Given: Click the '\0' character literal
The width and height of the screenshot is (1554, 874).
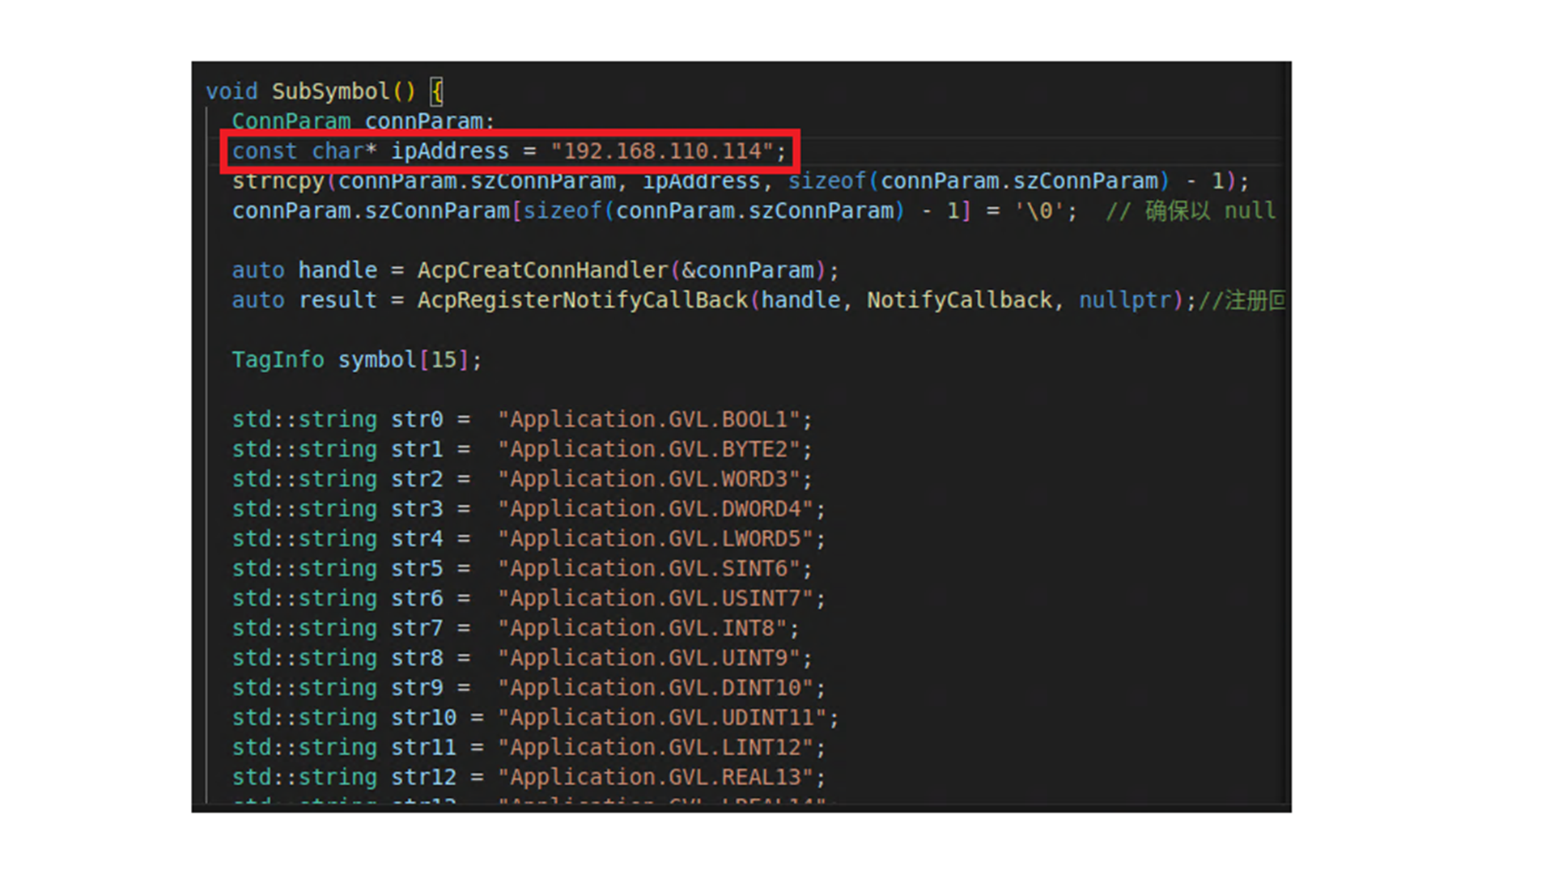Looking at the screenshot, I should click(x=1039, y=211).
